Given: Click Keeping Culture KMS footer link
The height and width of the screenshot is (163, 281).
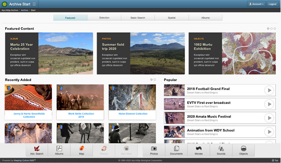Looking at the screenshot, I should click(25, 160).
